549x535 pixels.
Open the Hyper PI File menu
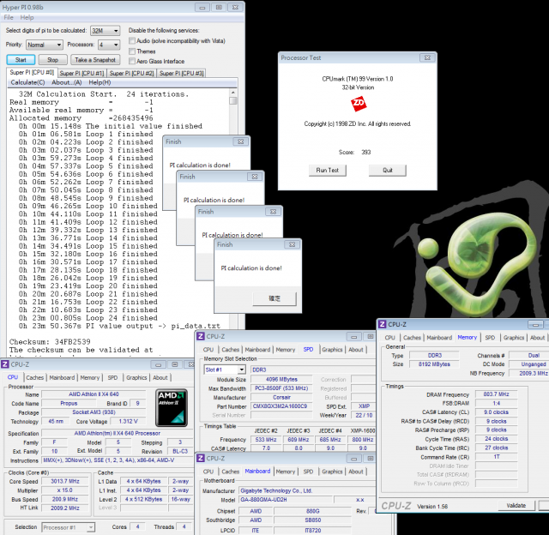(9, 17)
